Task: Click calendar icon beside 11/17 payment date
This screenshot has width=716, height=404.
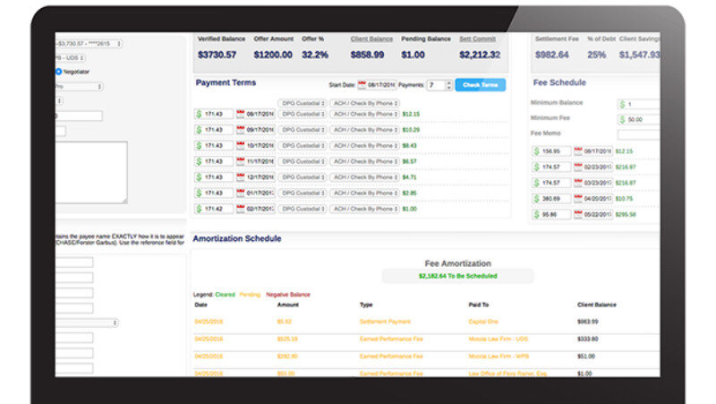Action: point(241,161)
